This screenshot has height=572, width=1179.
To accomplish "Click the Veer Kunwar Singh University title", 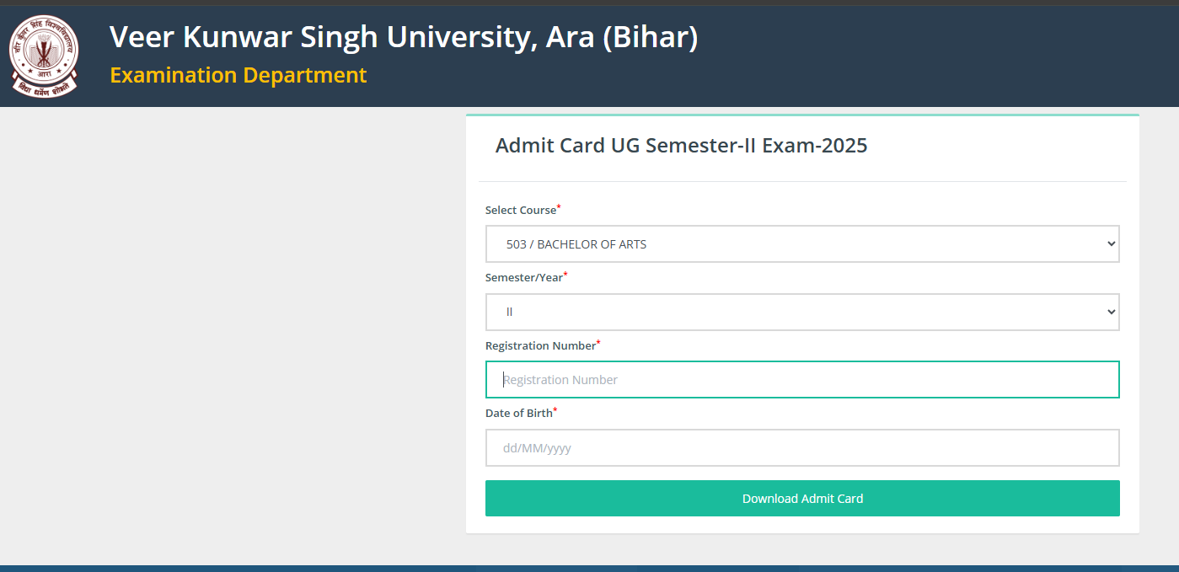I will [404, 37].
